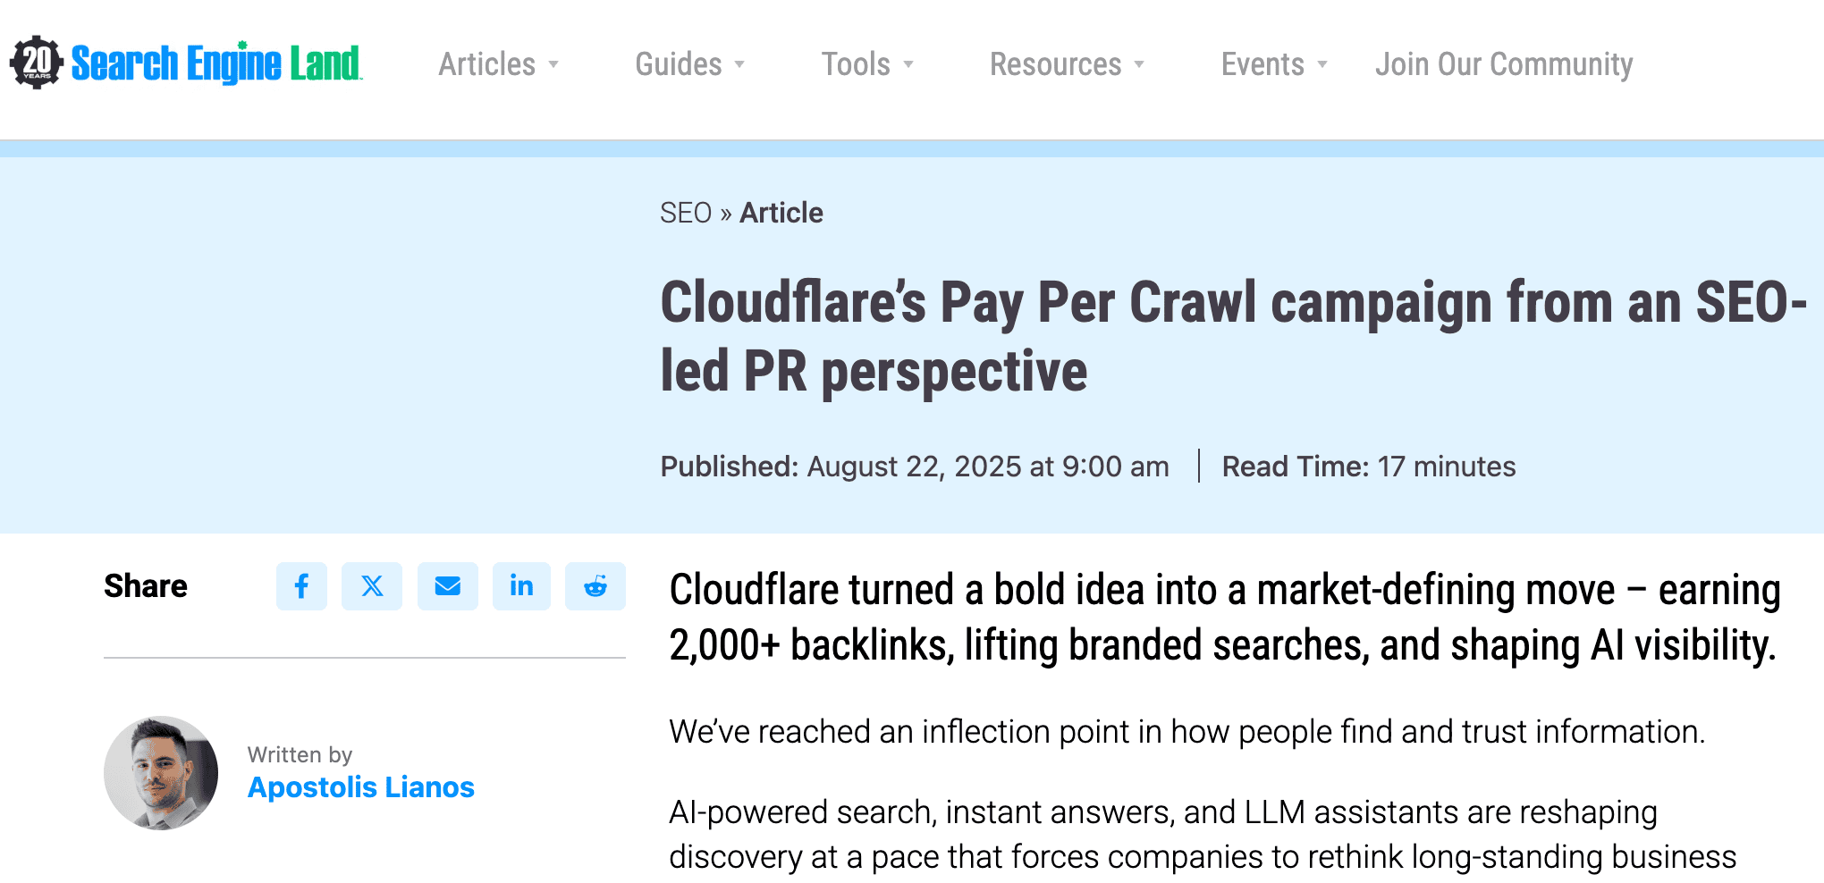Click the article headline about Cloudflare
Image resolution: width=1824 pixels, height=883 pixels.
[1234, 336]
